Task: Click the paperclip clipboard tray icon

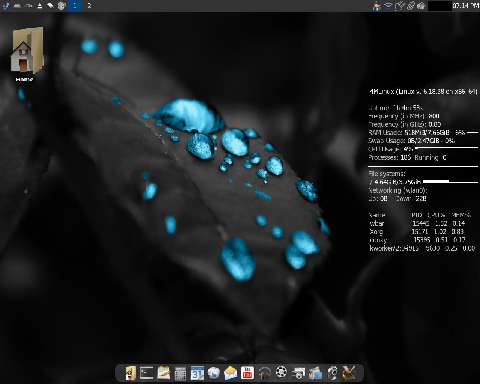Action: point(411,6)
